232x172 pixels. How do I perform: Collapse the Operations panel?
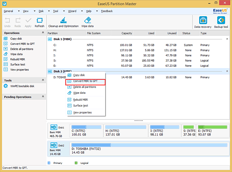[42, 33]
